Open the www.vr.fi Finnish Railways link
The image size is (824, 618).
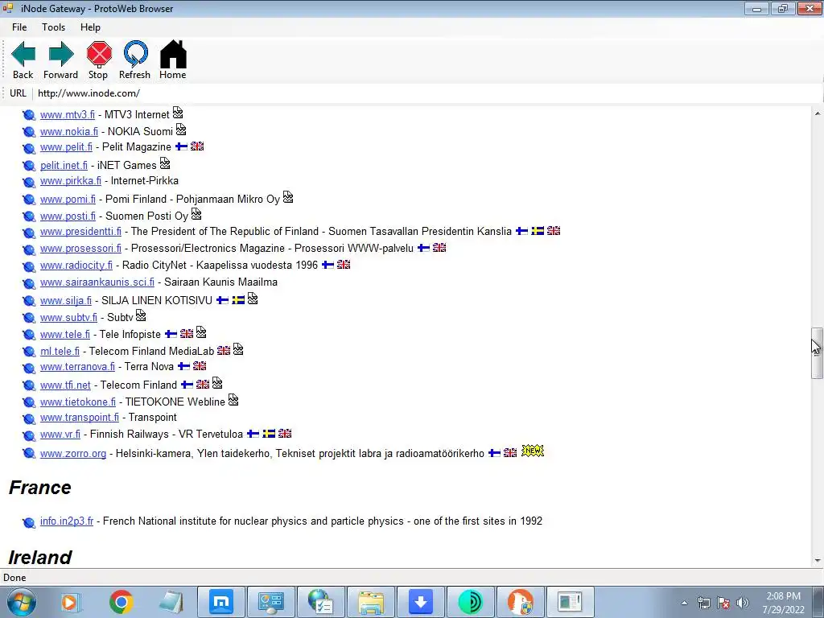[60, 435]
